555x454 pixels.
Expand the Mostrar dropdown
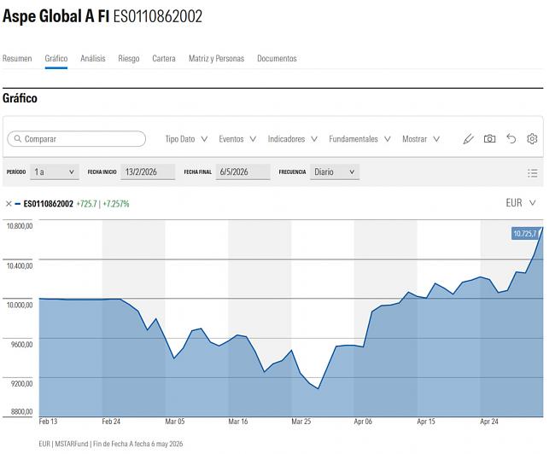421,139
